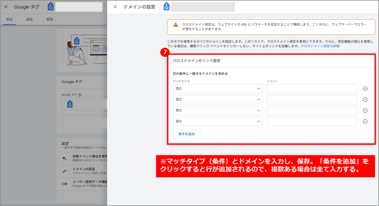
Task: Switch to the 履歴 tab
Action: pos(30,19)
